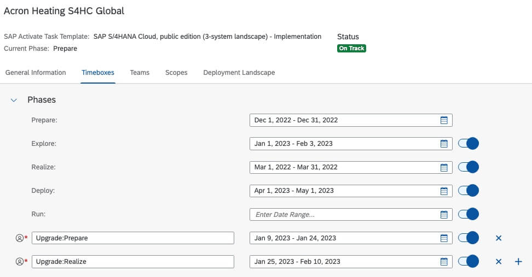The width and height of the screenshot is (532, 277).
Task: Click the Explore: label
Action: (x=44, y=144)
